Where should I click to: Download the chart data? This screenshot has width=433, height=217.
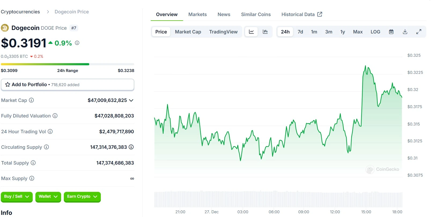[x=405, y=32]
